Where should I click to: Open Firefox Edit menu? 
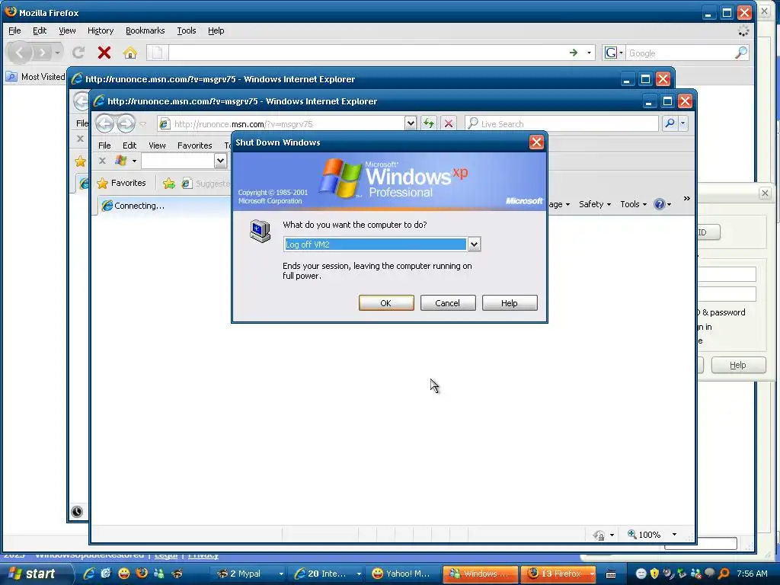pos(40,30)
